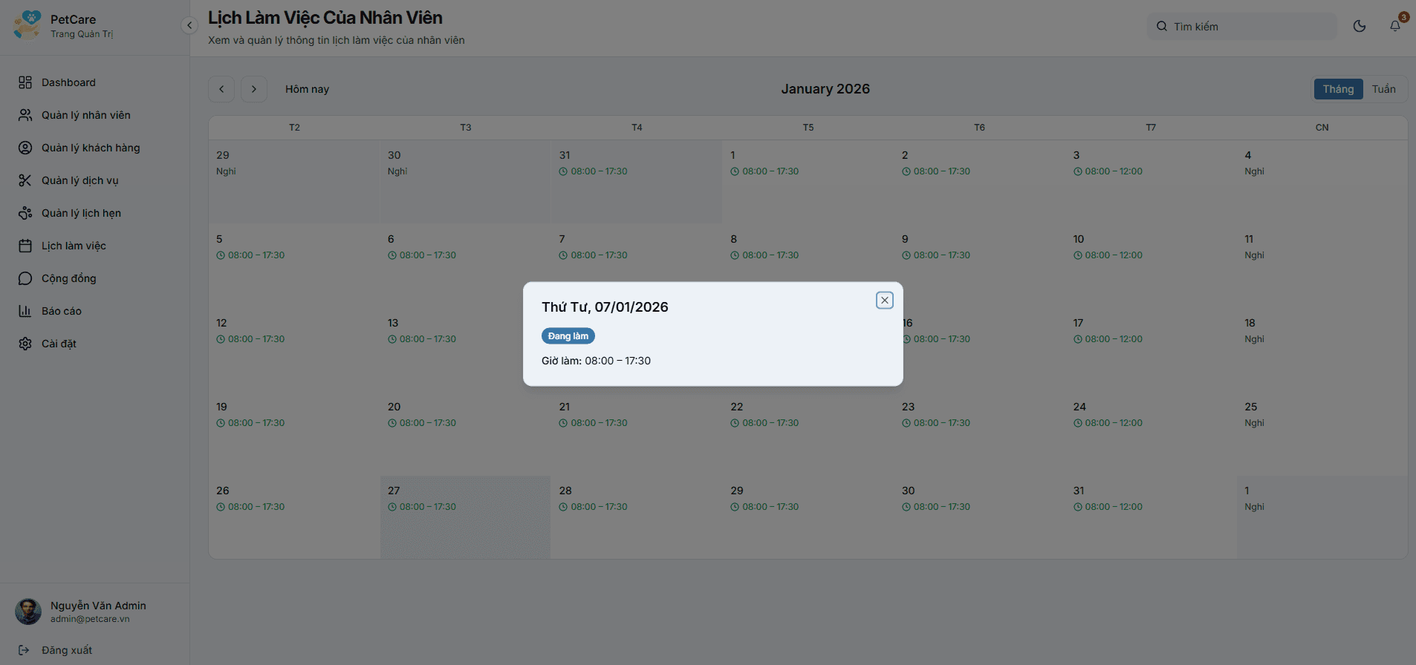The image size is (1416, 665).
Task: Close the Thứ Tư 07/01/2026 popup
Action: tap(884, 300)
